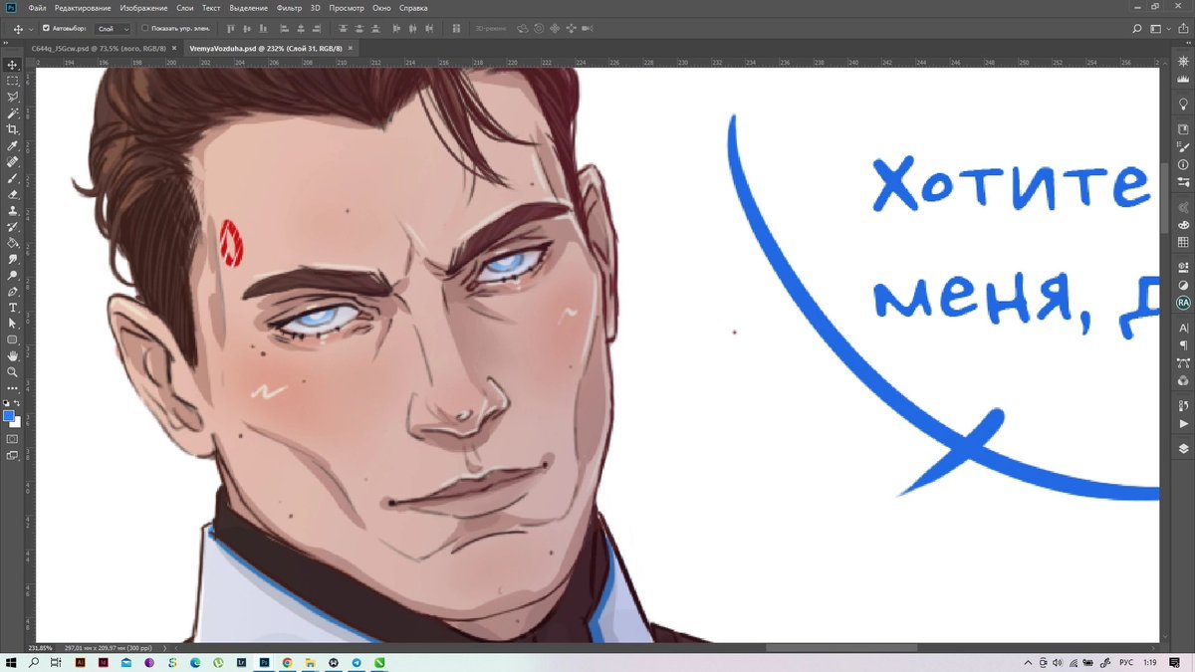Open the Справка menu

(x=413, y=7)
